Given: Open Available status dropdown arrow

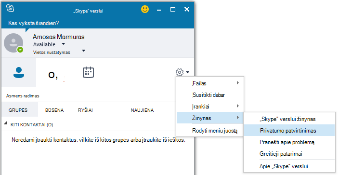Looking at the screenshot, I should (x=63, y=44).
